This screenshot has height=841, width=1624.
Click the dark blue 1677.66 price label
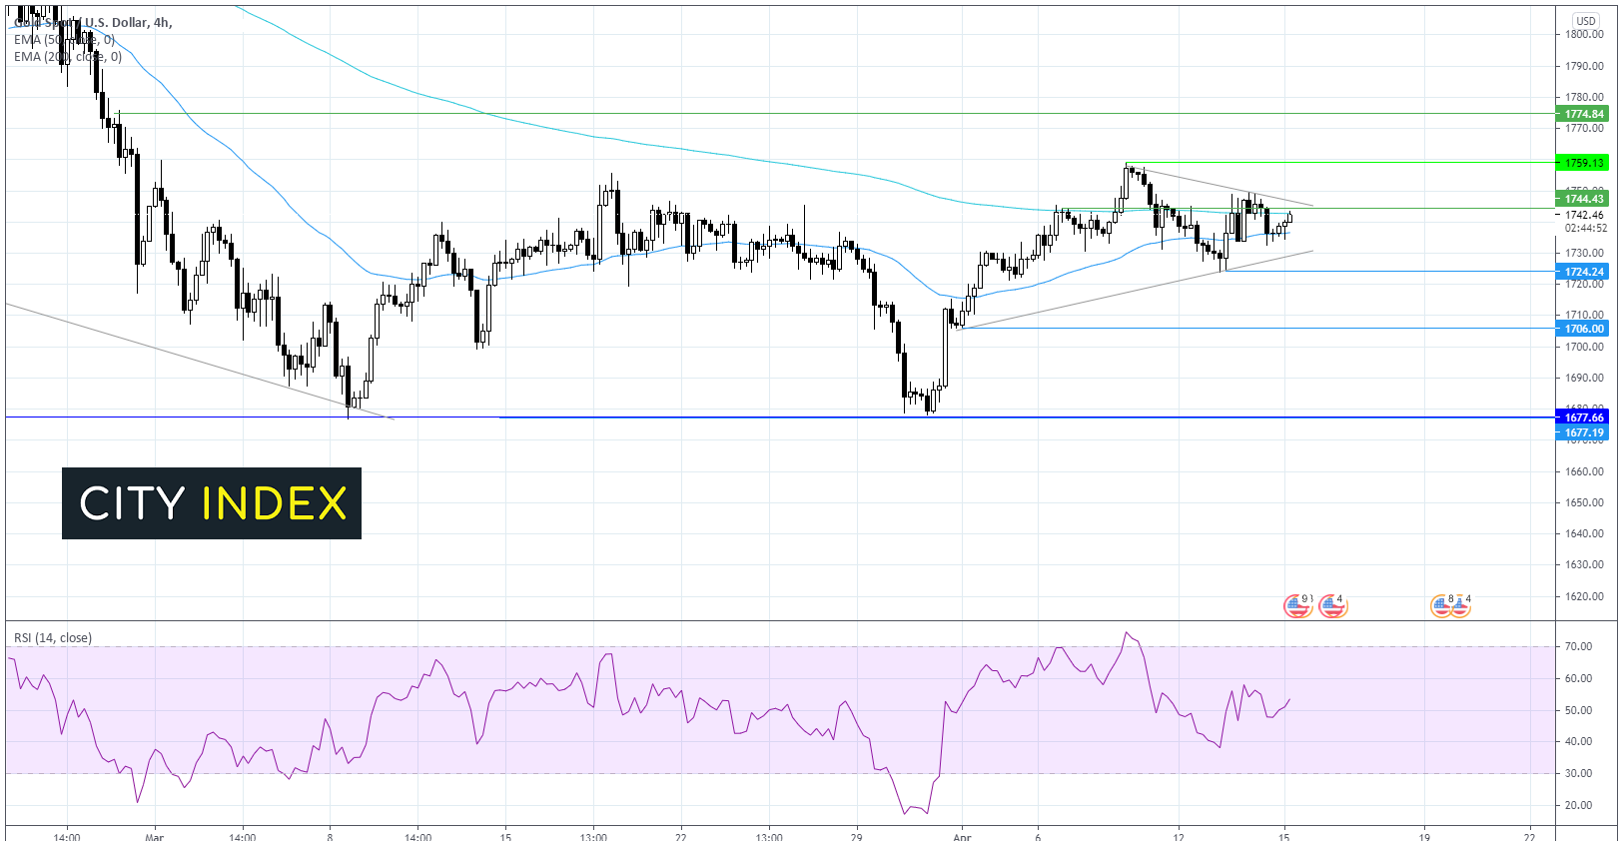[1584, 418]
